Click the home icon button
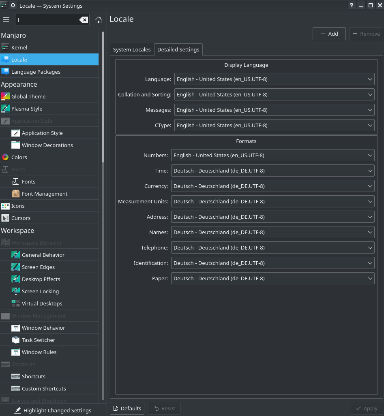The height and width of the screenshot is (416, 384). [99, 20]
